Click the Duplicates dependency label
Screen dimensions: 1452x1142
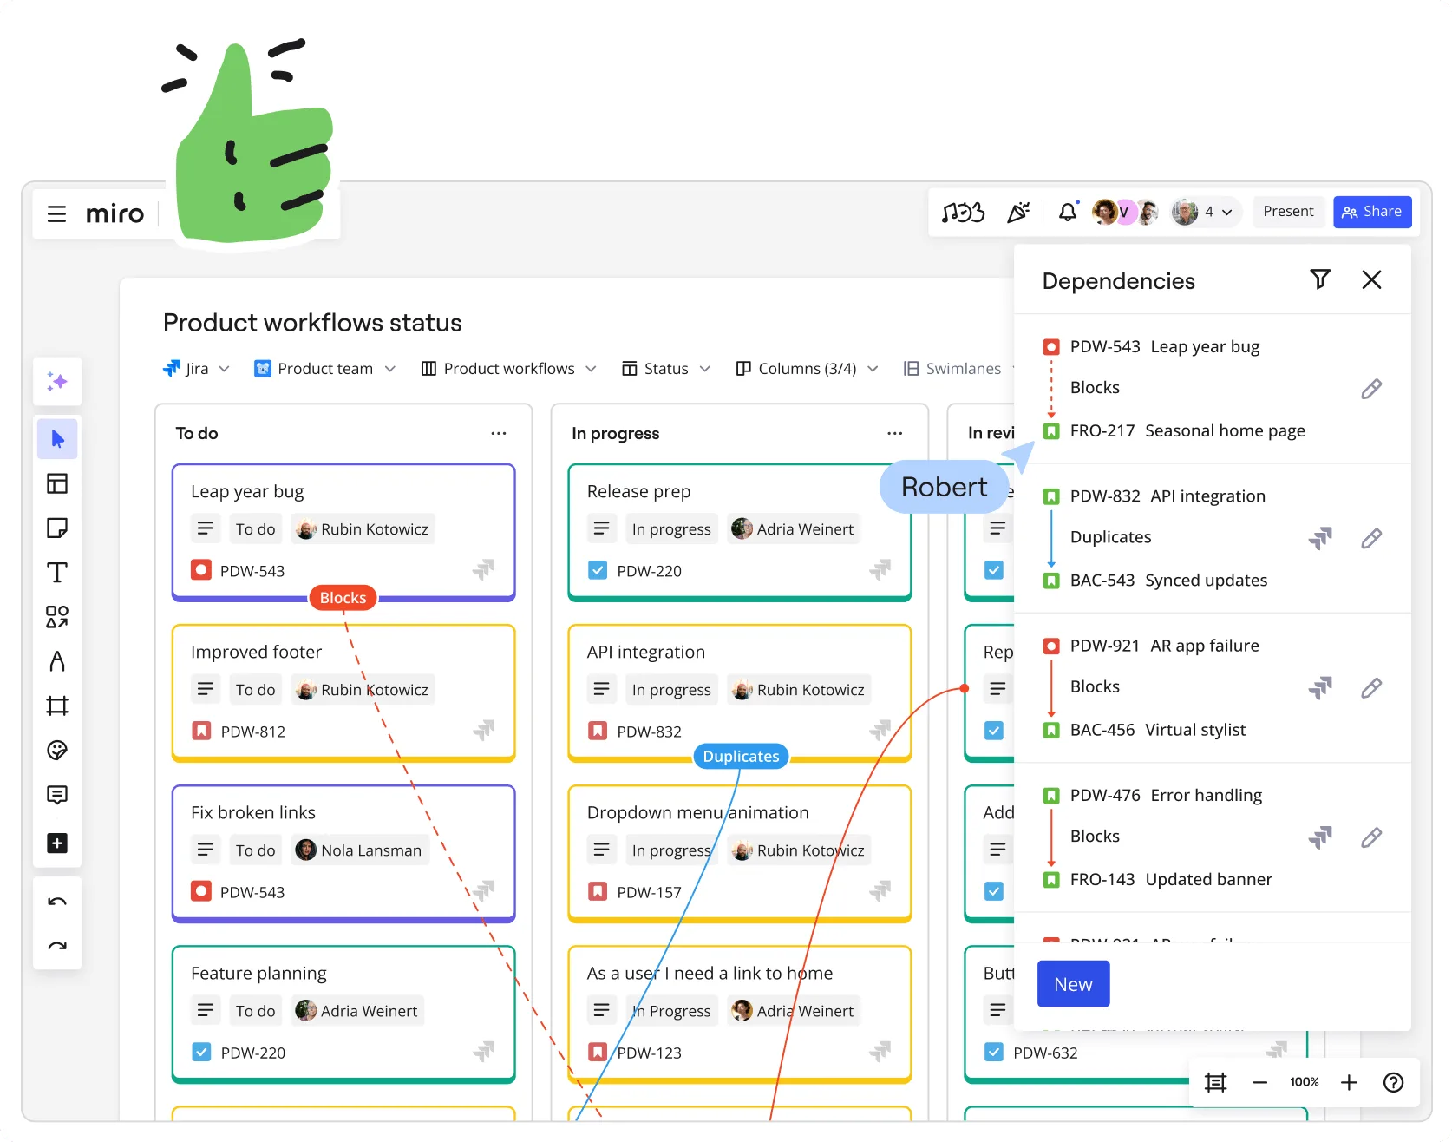pyautogui.click(x=741, y=757)
